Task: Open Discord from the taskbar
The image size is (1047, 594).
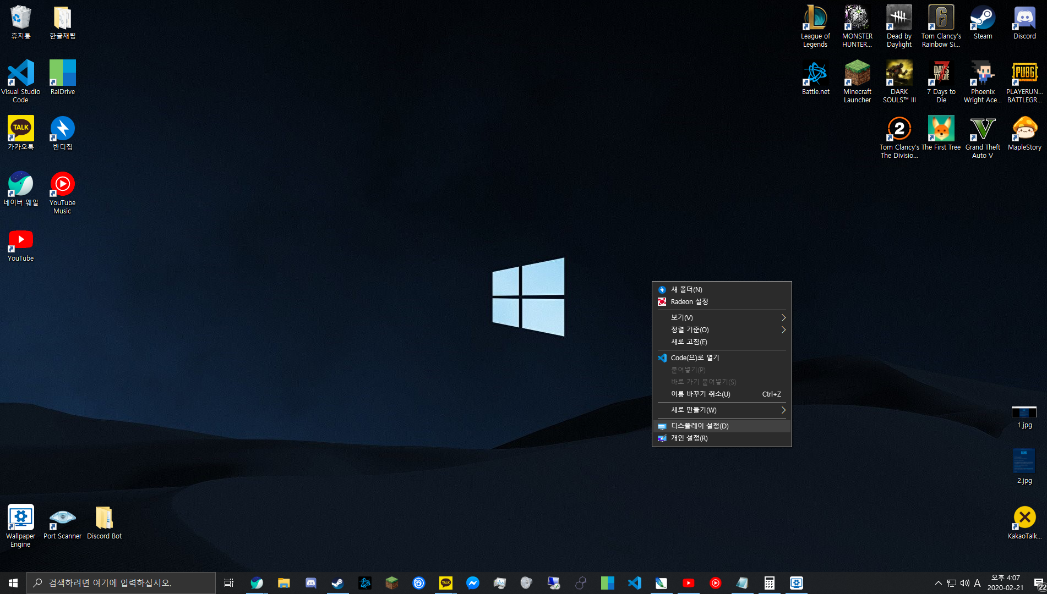Action: click(x=311, y=583)
